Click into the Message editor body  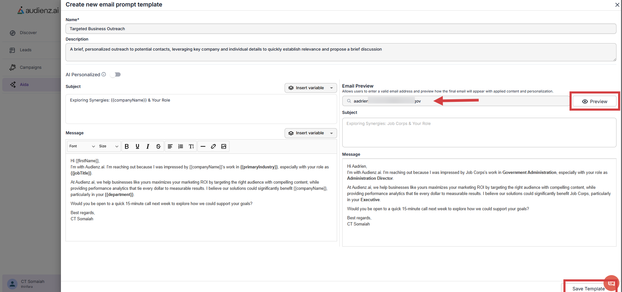[x=201, y=197]
